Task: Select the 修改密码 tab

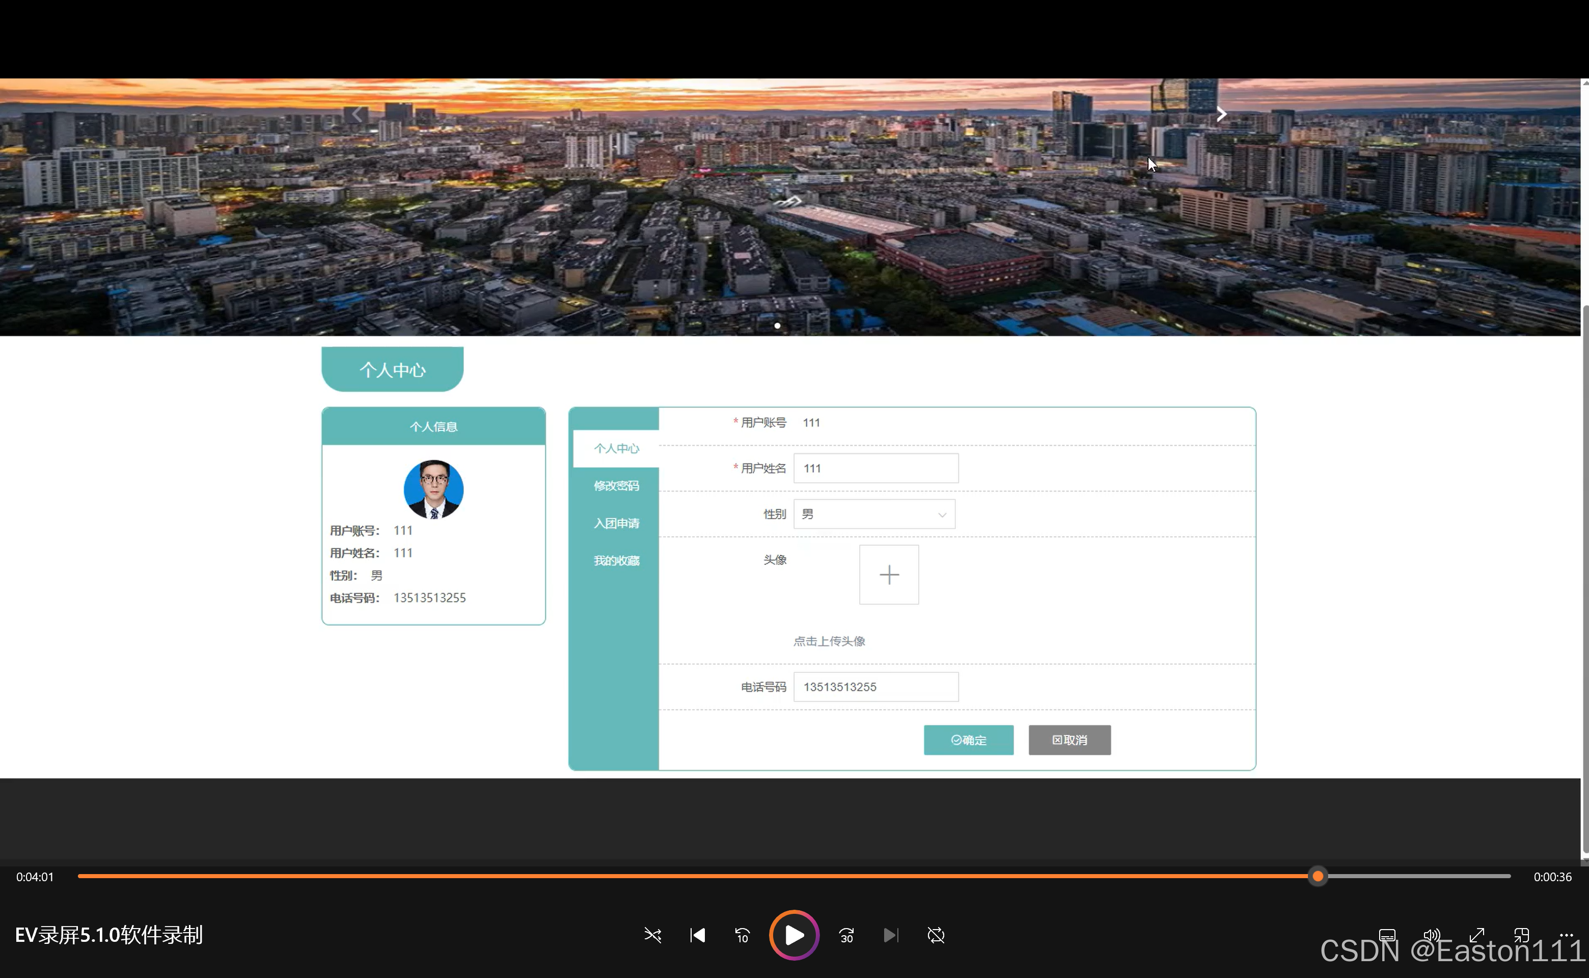Action: point(616,486)
